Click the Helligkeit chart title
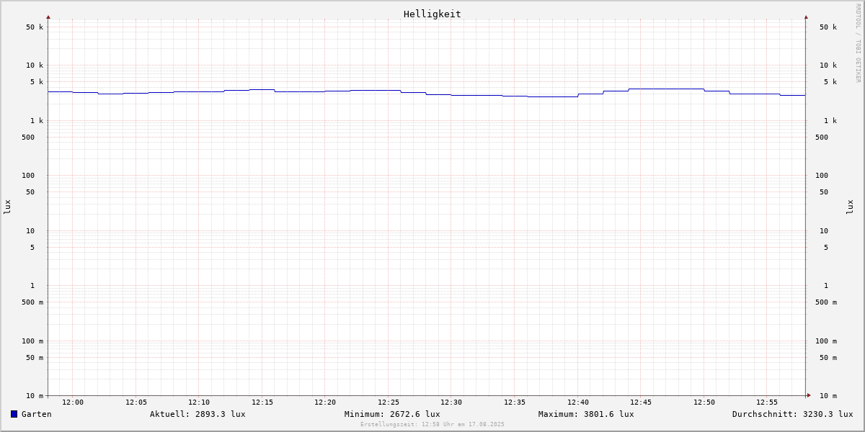 pos(432,14)
